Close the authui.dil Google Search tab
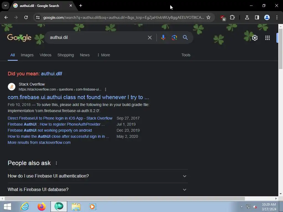Viewport: 283px width, 212px height. coord(71,6)
